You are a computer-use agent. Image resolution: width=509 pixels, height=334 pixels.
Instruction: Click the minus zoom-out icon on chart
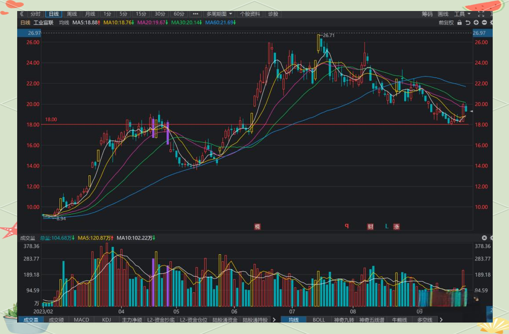click(x=484, y=22)
